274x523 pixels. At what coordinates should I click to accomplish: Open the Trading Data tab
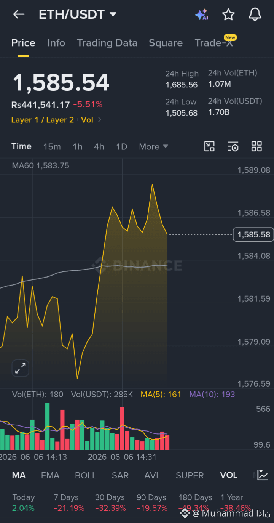pos(107,43)
